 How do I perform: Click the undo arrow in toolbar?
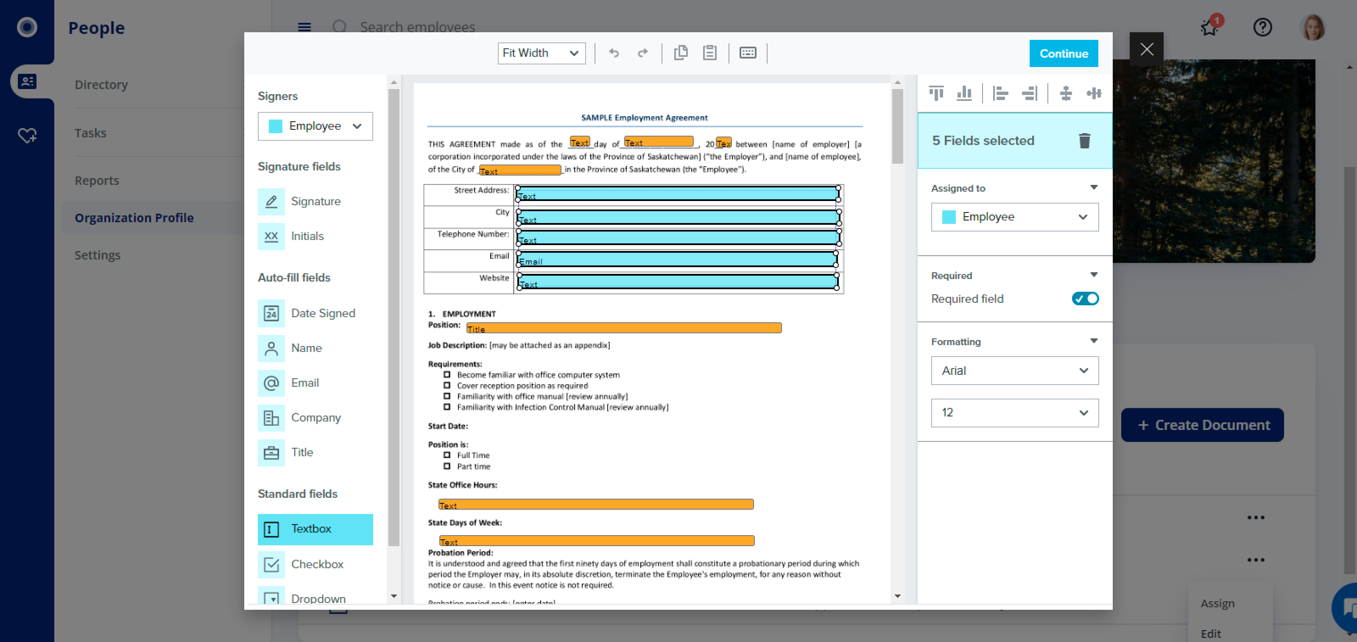614,53
